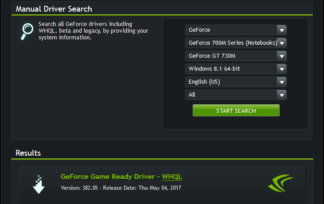
Task: Open the English (US) language dropdown
Action: coord(236,82)
